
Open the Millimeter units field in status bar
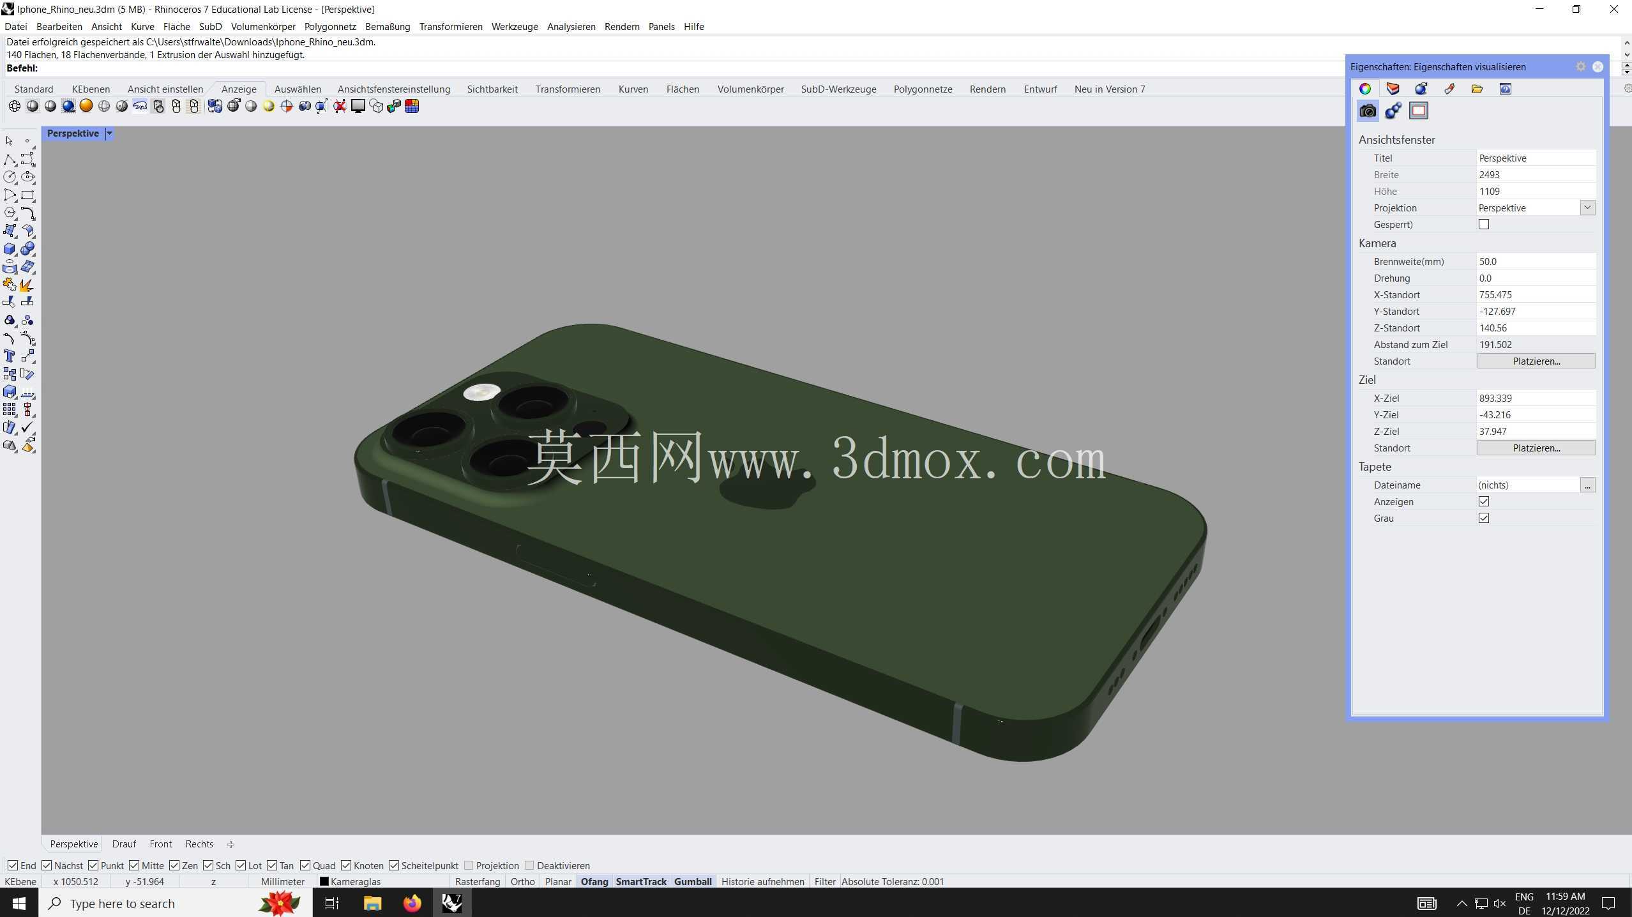[283, 881]
